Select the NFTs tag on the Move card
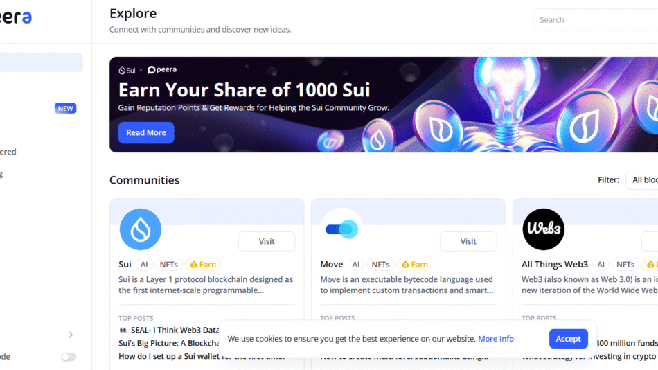 380,264
